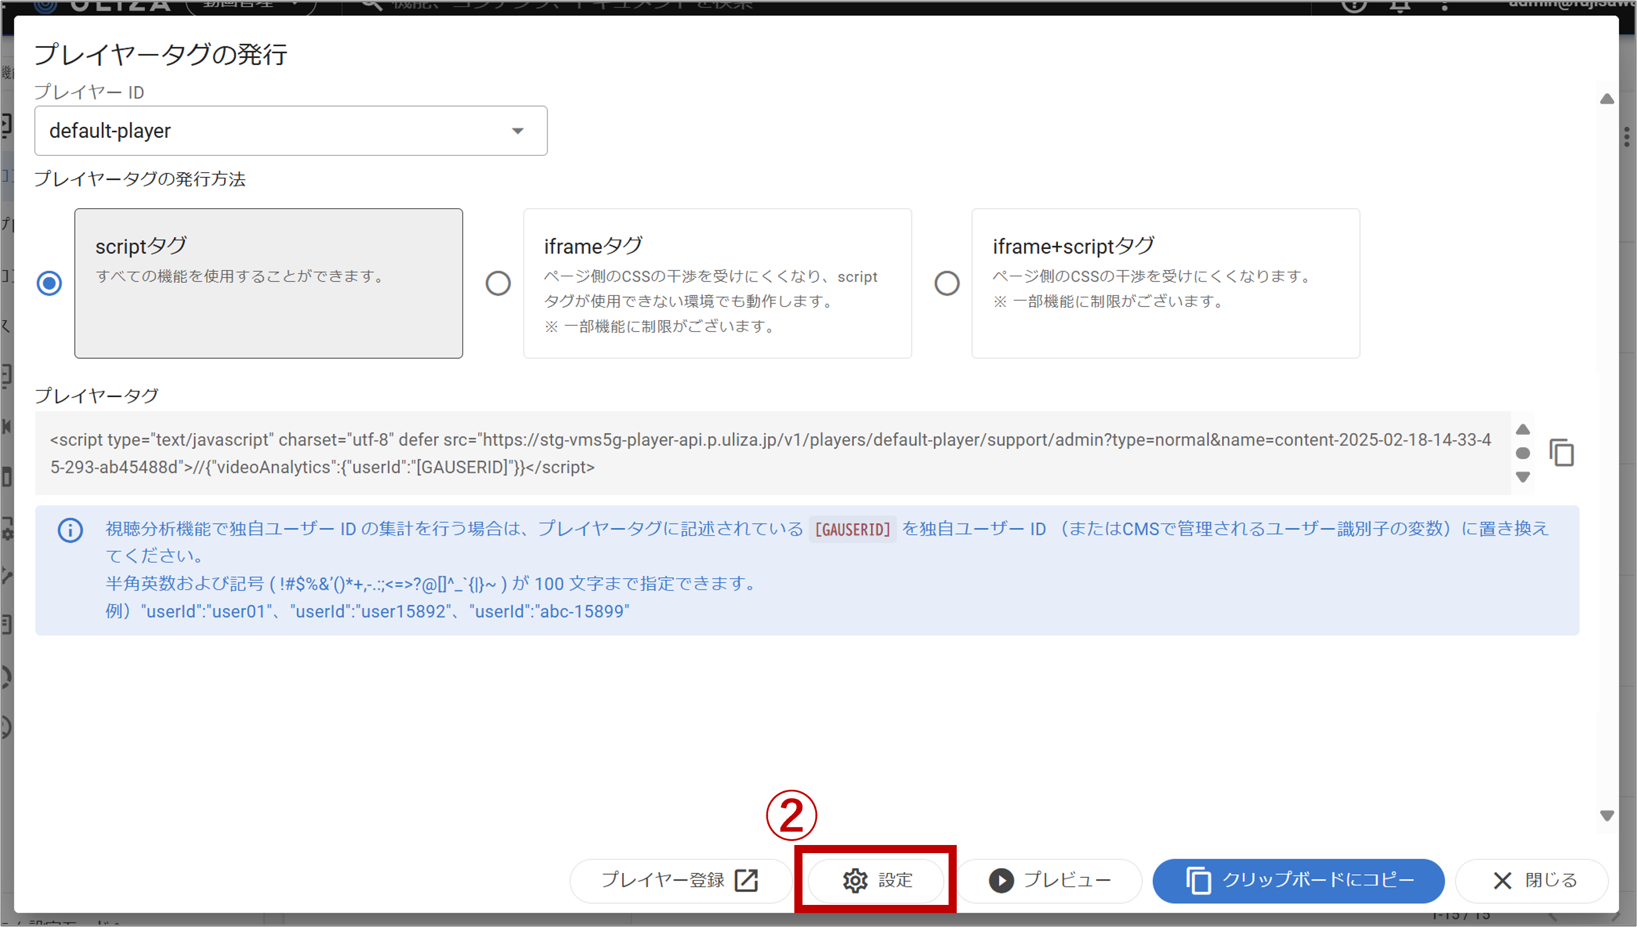The height and width of the screenshot is (927, 1637).
Task: Click クリップボードにコピー button
Action: click(x=1298, y=880)
